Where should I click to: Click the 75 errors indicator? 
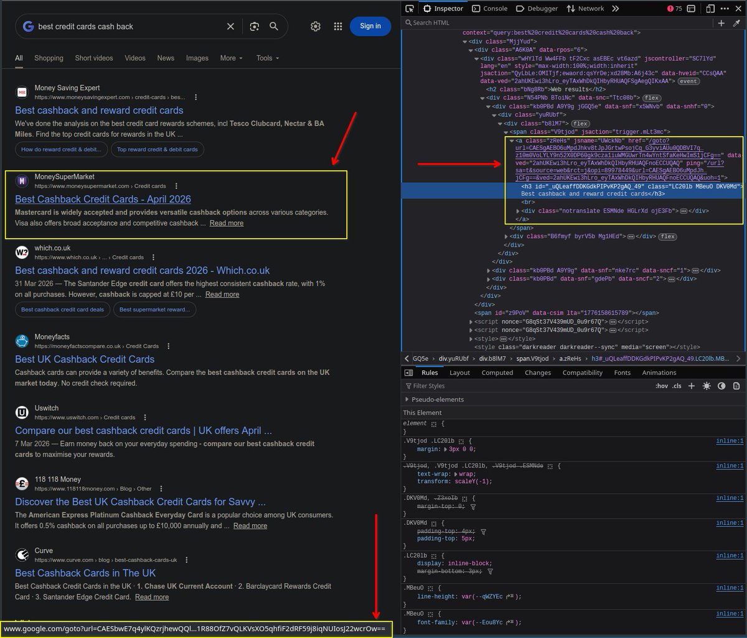pos(675,9)
